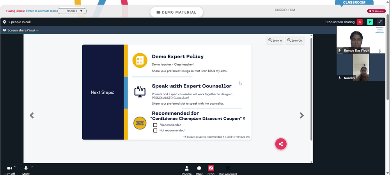Open the People panel
Image resolution: width=390 pixels, height=175 pixels.
(x=186, y=171)
